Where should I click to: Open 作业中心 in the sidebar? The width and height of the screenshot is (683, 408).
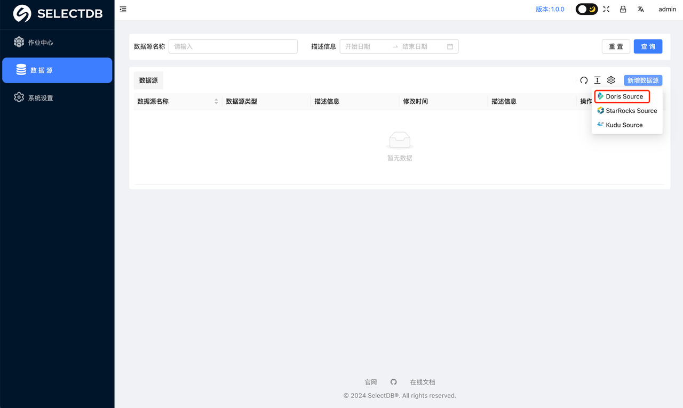(57, 42)
